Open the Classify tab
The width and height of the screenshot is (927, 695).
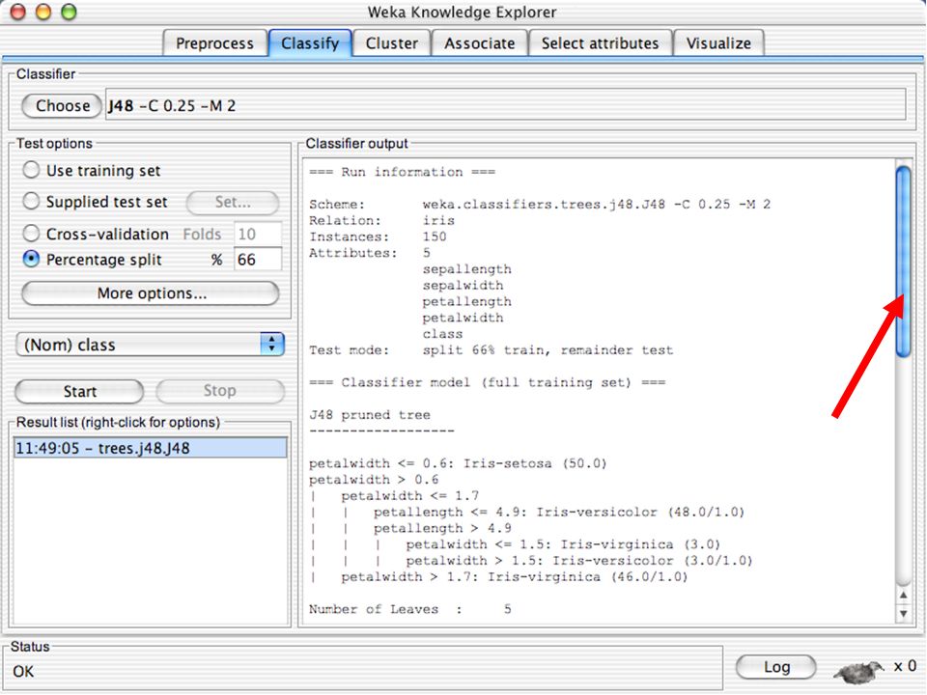pyautogui.click(x=310, y=43)
